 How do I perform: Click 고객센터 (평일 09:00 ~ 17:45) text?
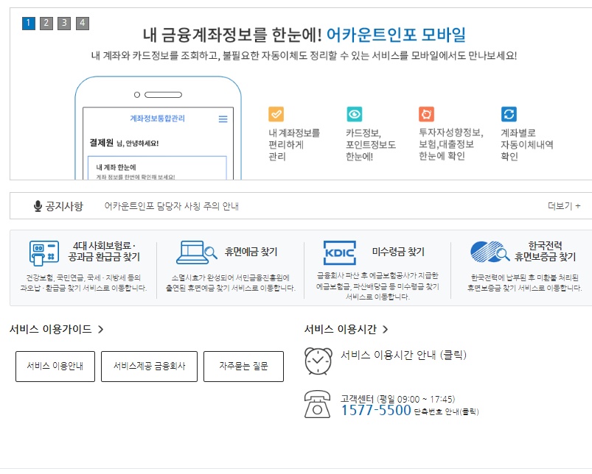[x=397, y=399]
